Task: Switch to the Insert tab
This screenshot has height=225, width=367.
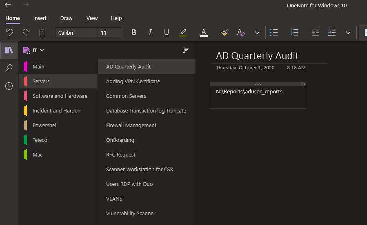Action: point(40,18)
